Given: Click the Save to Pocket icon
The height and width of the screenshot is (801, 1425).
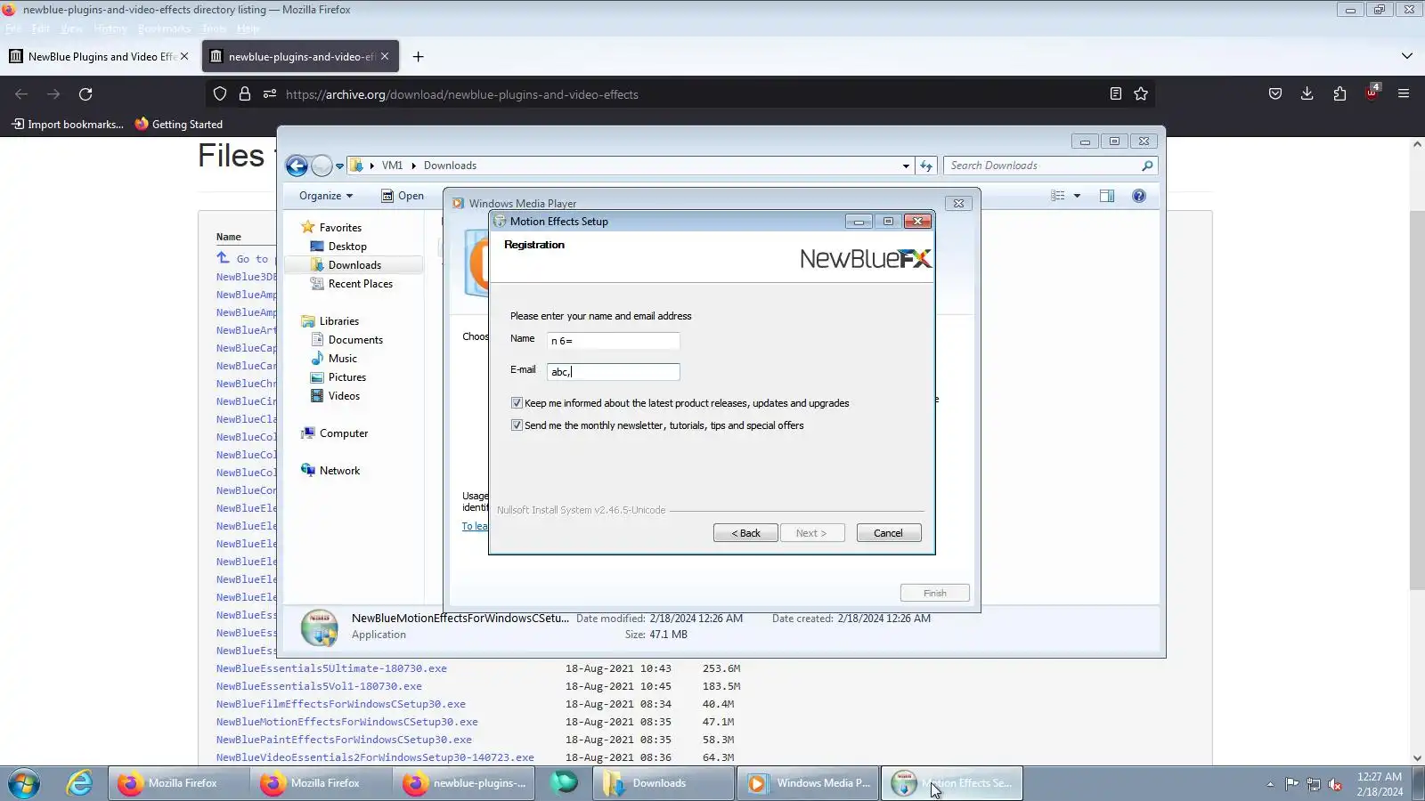Looking at the screenshot, I should coord(1275,94).
